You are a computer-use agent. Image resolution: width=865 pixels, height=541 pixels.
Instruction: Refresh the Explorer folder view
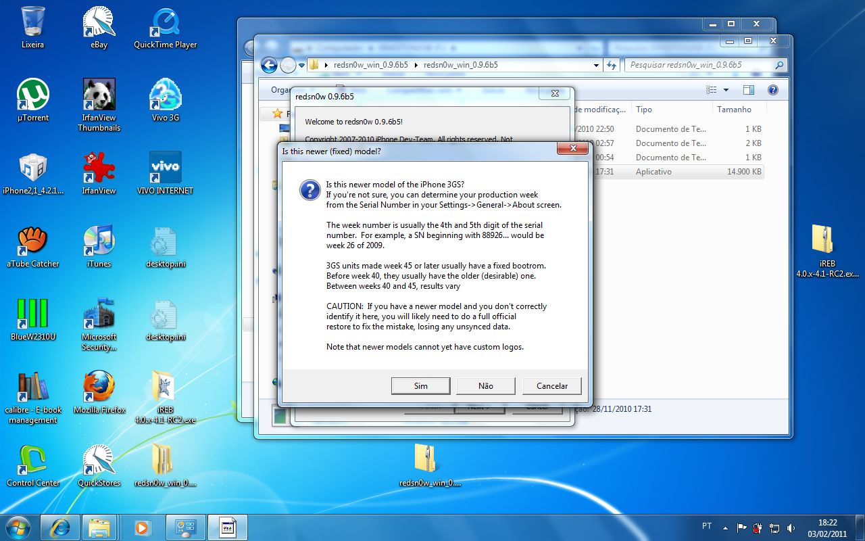pyautogui.click(x=612, y=66)
